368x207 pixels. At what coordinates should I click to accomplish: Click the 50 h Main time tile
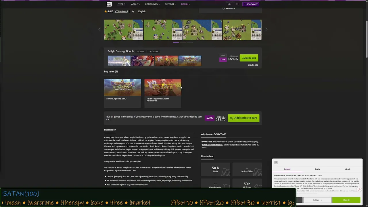tap(215, 169)
